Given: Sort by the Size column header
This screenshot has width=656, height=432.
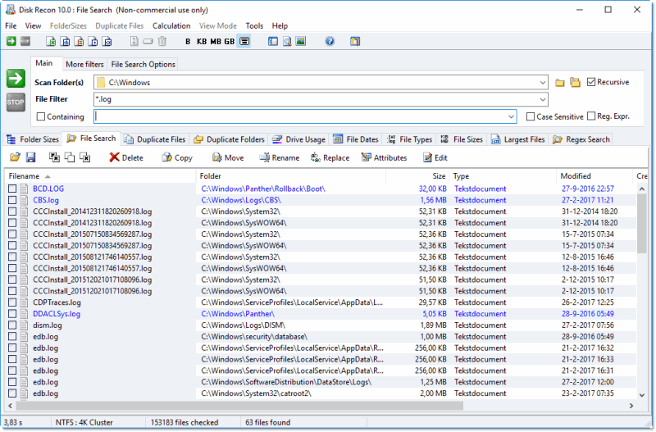Looking at the screenshot, I should (417, 176).
